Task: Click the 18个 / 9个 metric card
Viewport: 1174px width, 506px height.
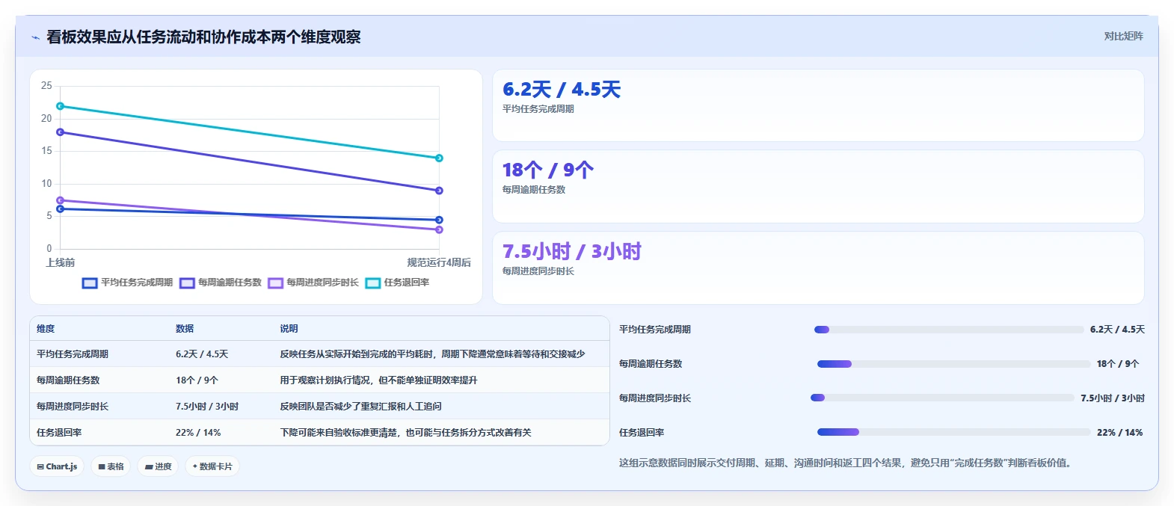Action: coord(818,187)
